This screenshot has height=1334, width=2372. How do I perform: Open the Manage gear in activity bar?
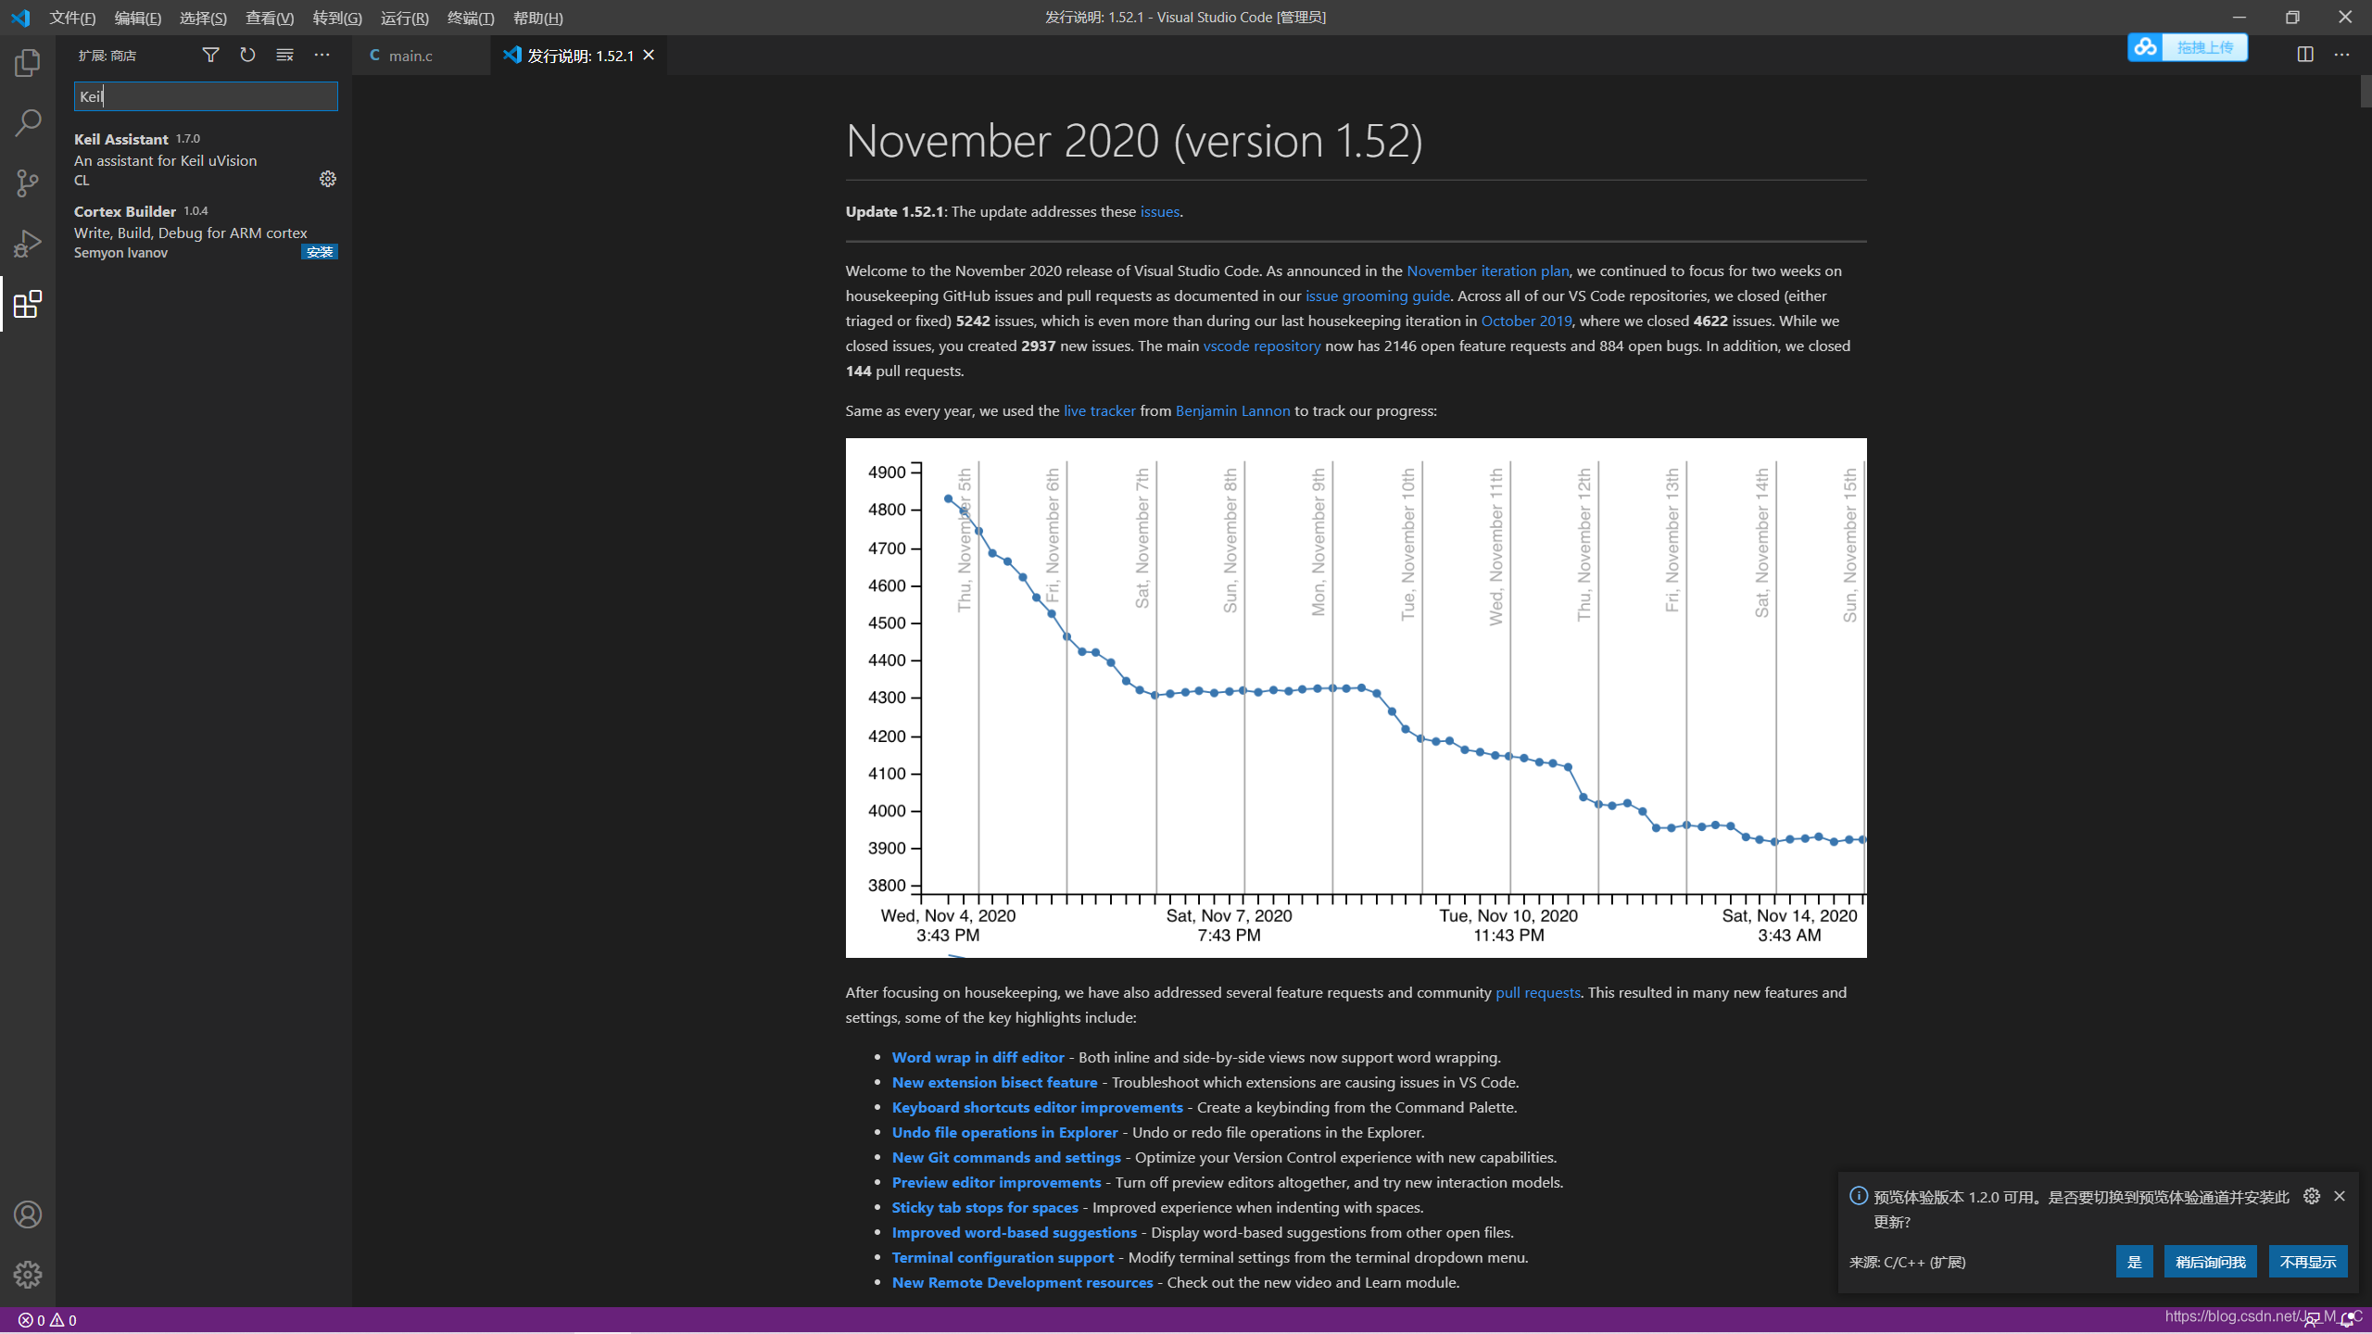tap(28, 1275)
